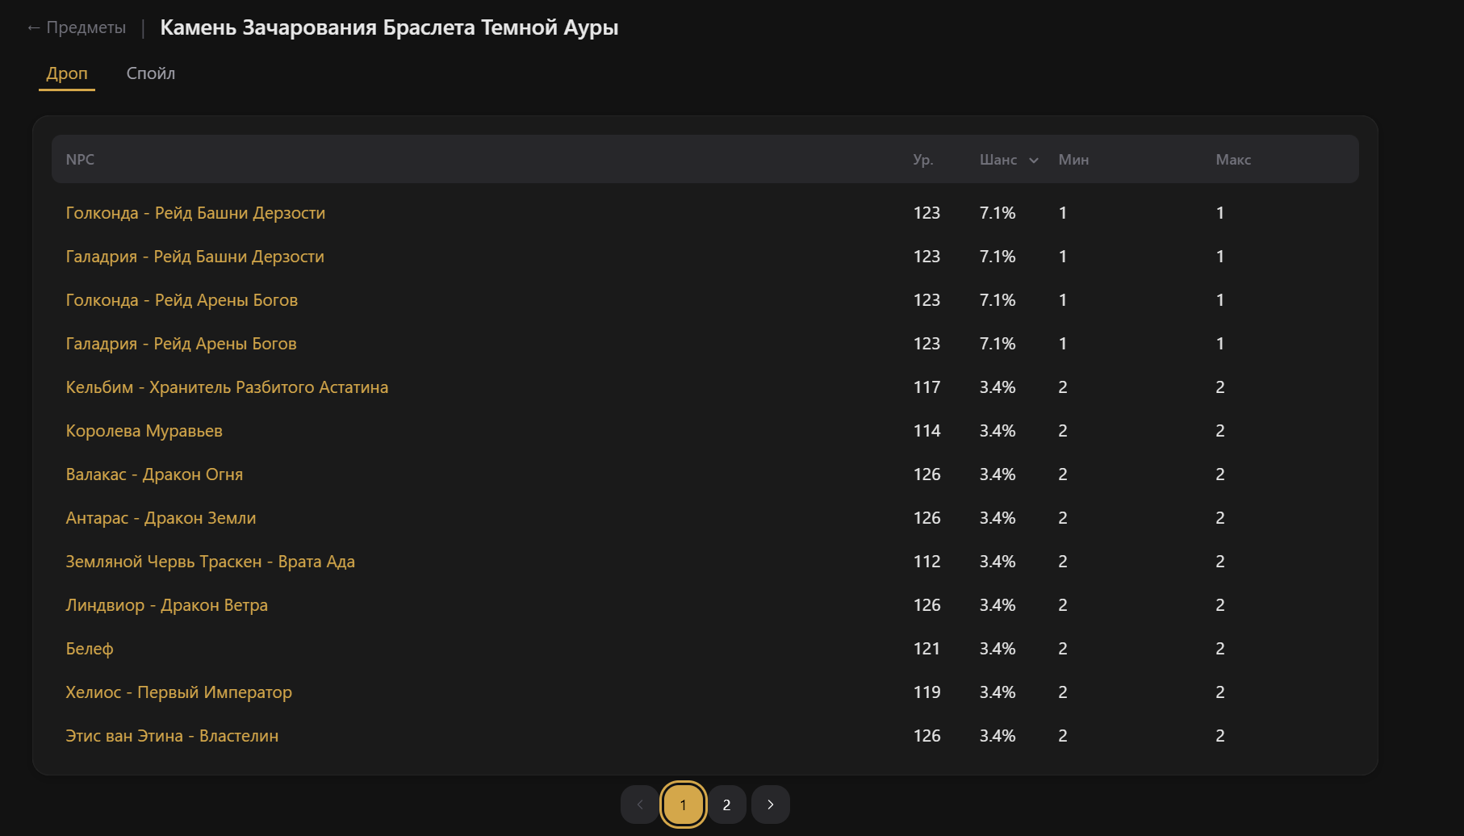1464x836 pixels.
Task: Open Голконда - Рейд Арены Богов
Action: [x=182, y=300]
